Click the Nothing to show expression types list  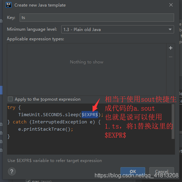pos(87,69)
